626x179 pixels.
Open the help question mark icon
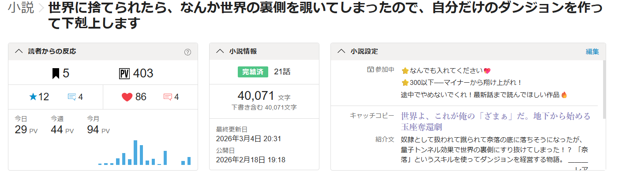click(x=187, y=52)
